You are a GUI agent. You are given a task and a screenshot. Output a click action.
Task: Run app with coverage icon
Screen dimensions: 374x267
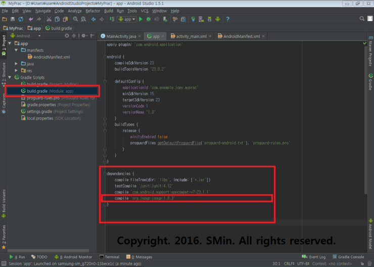[x=157, y=19]
